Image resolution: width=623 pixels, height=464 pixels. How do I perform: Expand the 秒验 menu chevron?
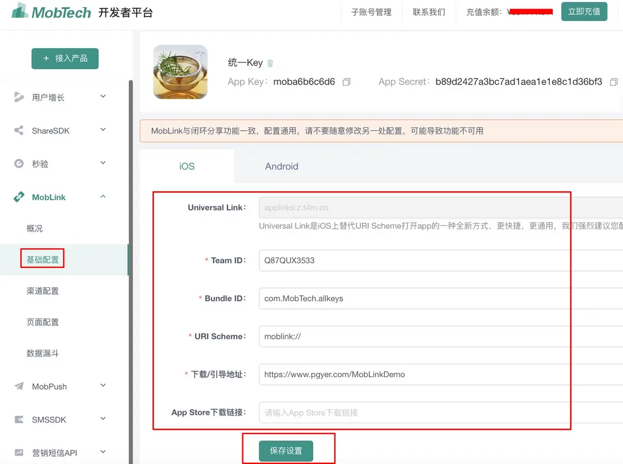103,162
